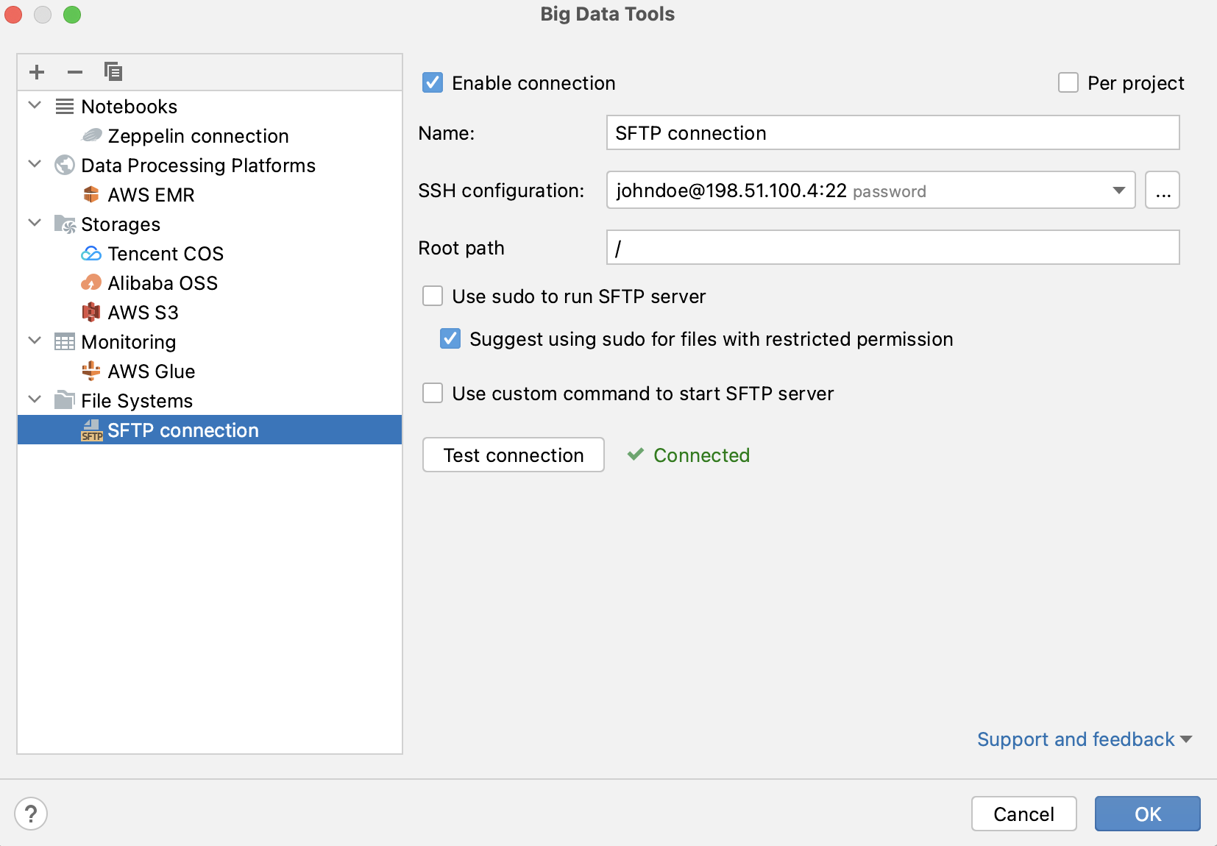The height and width of the screenshot is (846, 1217).
Task: Click Test connection button
Action: click(x=513, y=455)
